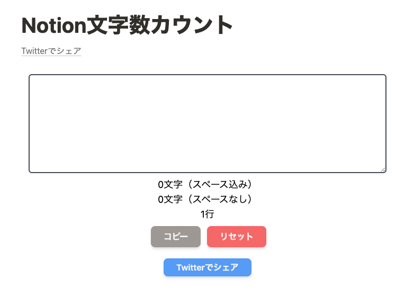Image resolution: width=414 pixels, height=297 pixels.
Task: Focus the large text input area
Action: [x=207, y=123]
